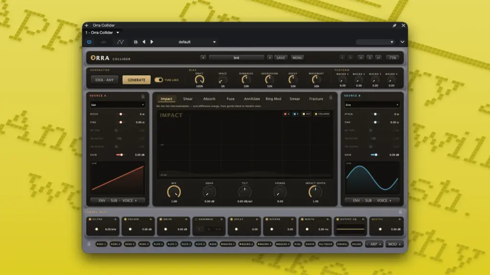Expand the Reverb module arrow
Viewport: 490px width, 275px height.
coord(292,219)
